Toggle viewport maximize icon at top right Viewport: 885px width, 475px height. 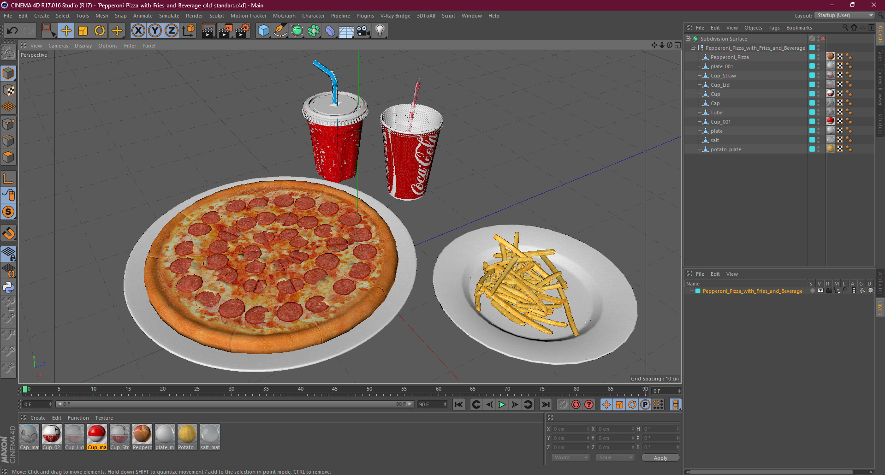[677, 45]
